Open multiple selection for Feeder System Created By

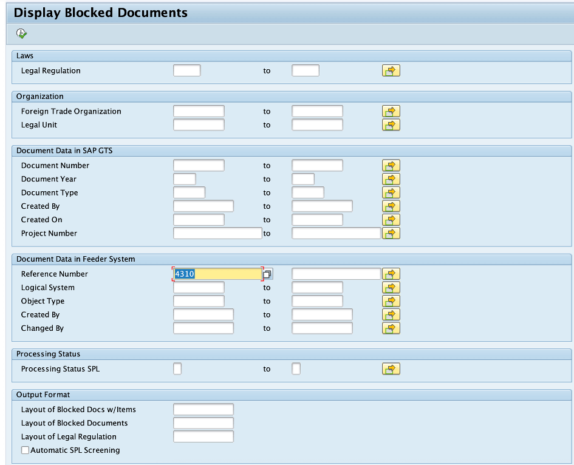391,314
